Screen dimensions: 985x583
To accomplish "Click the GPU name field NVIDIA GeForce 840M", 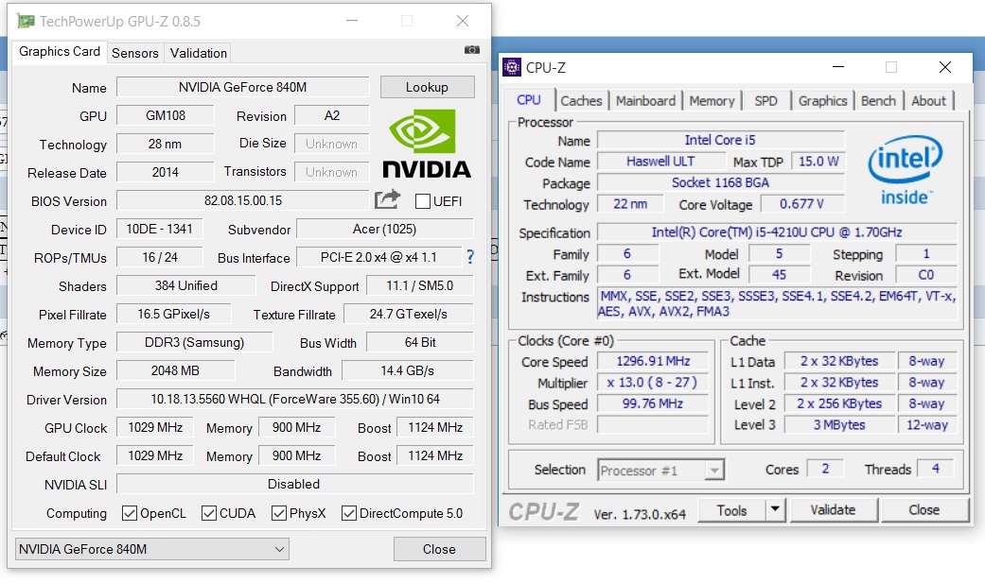I will (243, 87).
